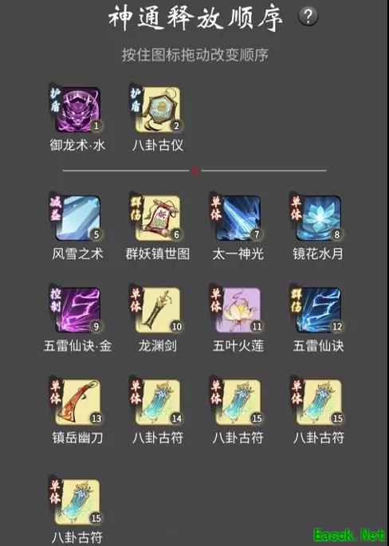Select the 太一神光 skill icon
The height and width of the screenshot is (546, 389).
point(238,218)
